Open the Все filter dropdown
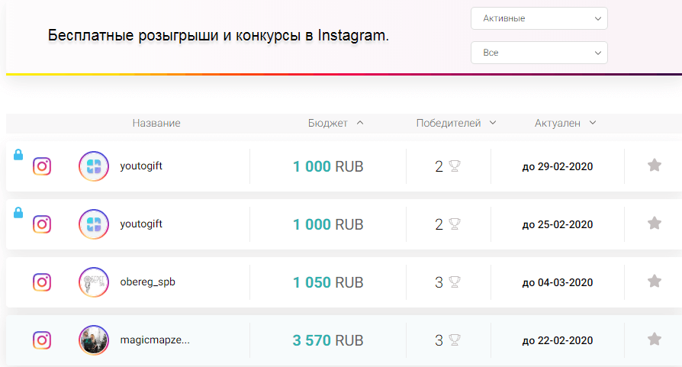Screen dimensions: 682x367 (539, 53)
